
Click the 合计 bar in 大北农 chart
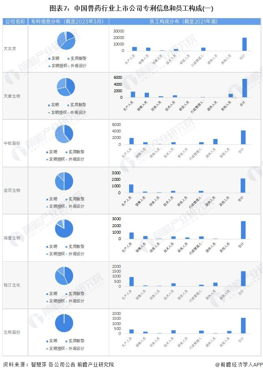[x=244, y=44]
